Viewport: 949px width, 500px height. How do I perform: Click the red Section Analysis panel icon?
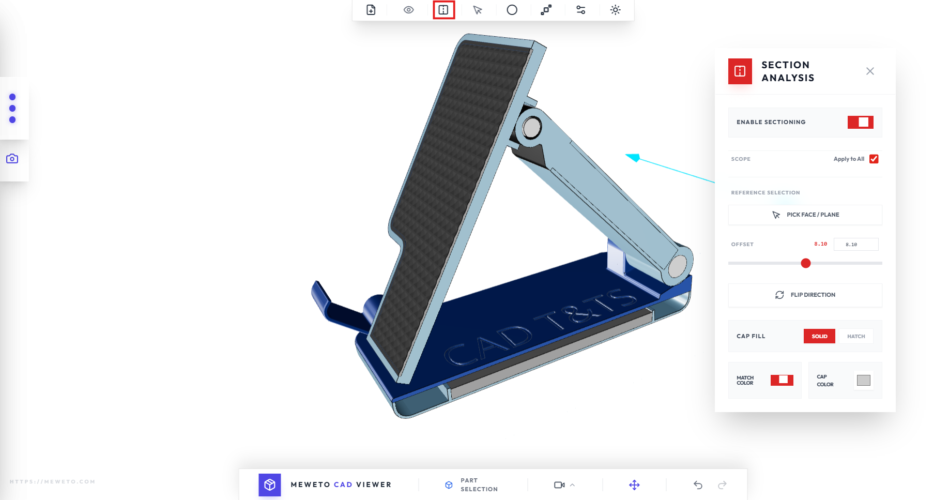(740, 71)
